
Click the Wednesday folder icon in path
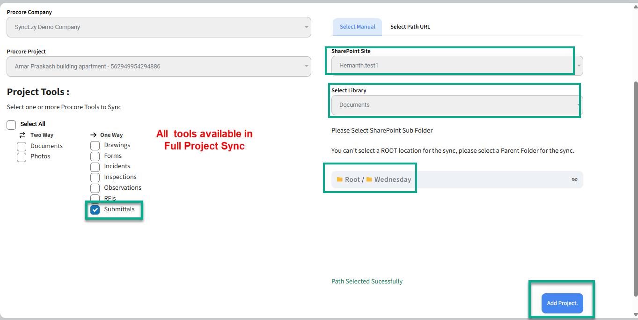point(369,179)
